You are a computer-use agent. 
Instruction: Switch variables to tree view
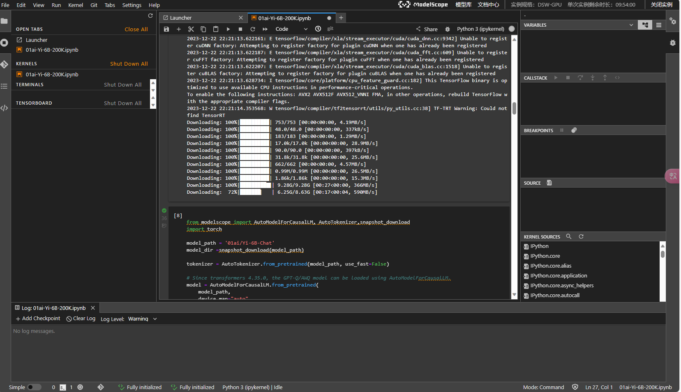pyautogui.click(x=645, y=25)
